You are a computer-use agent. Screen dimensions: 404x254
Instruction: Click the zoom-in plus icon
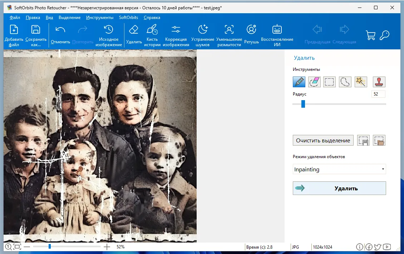click(x=107, y=246)
